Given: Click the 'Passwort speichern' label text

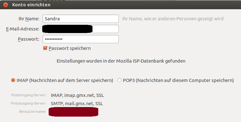Looking at the screenshot, I should [x=70, y=48].
